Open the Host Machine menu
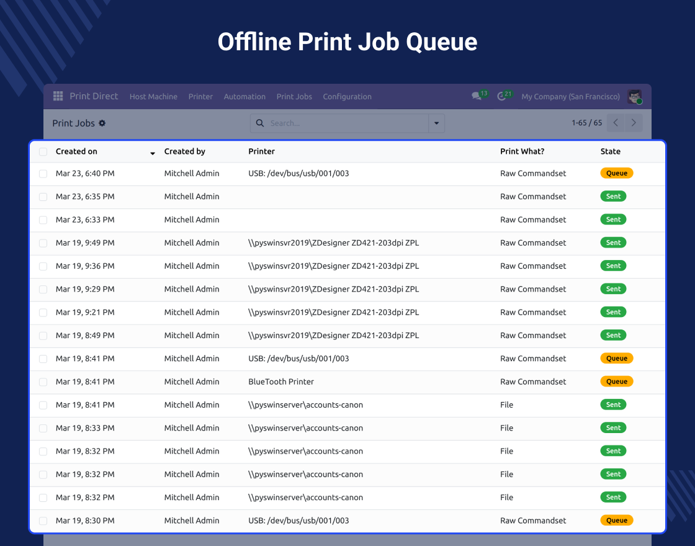This screenshot has height=546, width=695. pyautogui.click(x=153, y=97)
